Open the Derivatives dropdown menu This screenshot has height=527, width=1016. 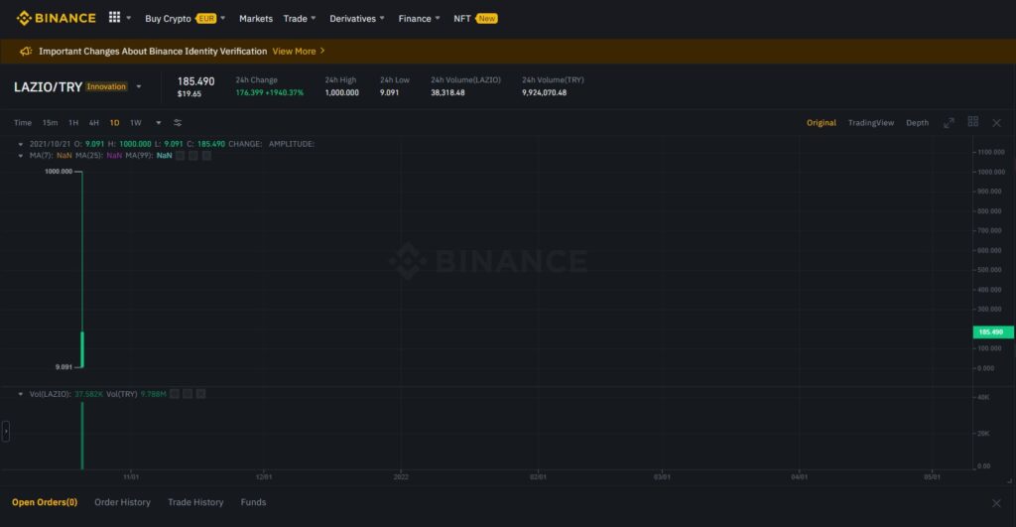click(x=357, y=19)
